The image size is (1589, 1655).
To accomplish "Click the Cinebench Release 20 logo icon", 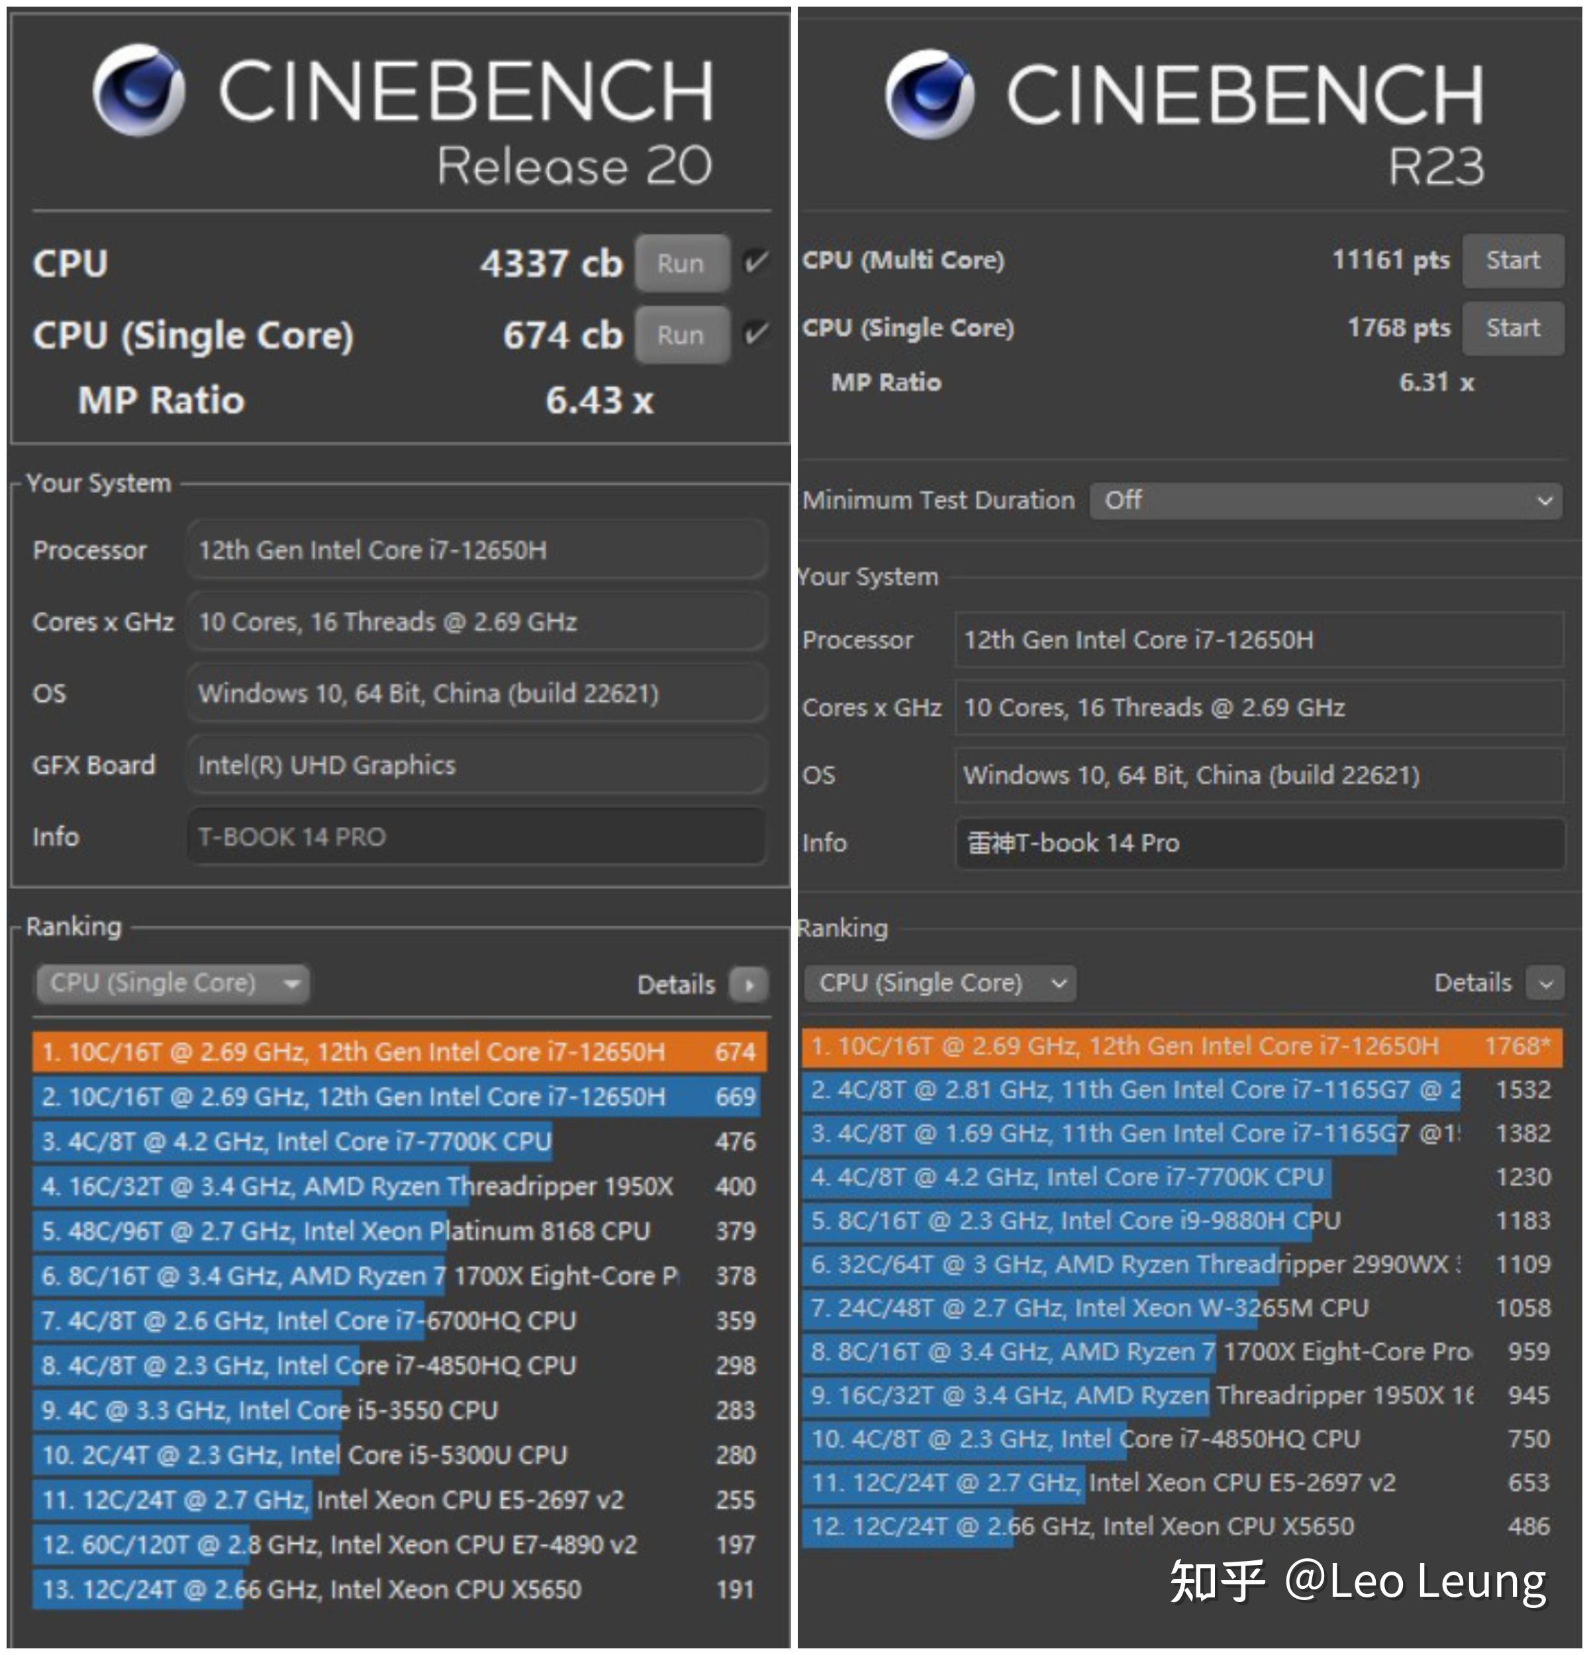I will coord(138,90).
